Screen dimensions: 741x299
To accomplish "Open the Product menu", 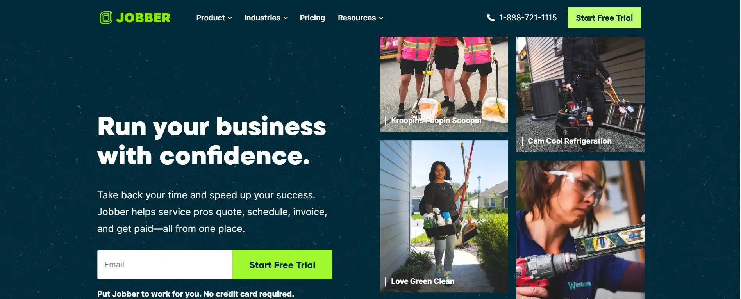I will [x=214, y=18].
